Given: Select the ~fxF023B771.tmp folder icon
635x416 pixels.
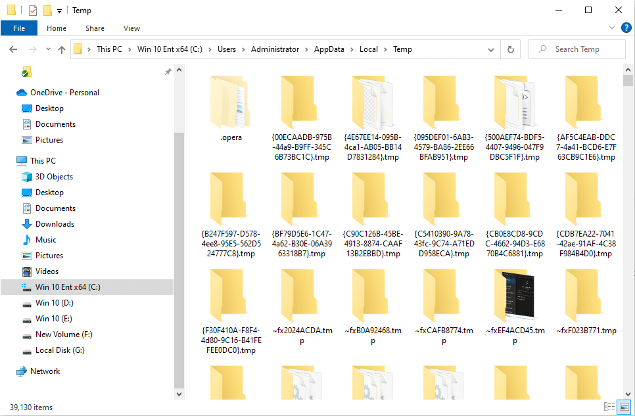Looking at the screenshot, I should (583, 296).
